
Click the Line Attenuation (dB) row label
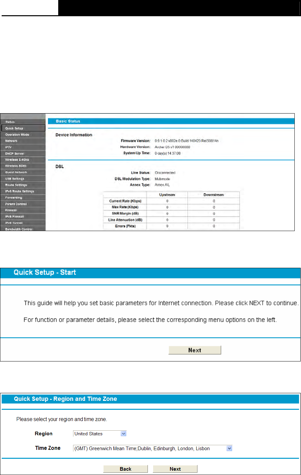click(x=125, y=220)
